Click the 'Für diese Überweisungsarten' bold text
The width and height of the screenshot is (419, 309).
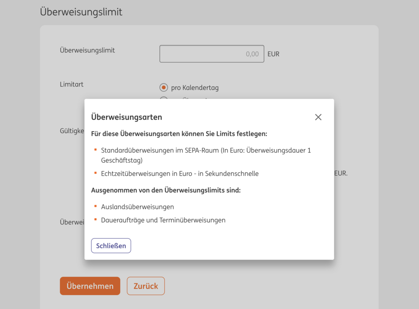pos(179,134)
